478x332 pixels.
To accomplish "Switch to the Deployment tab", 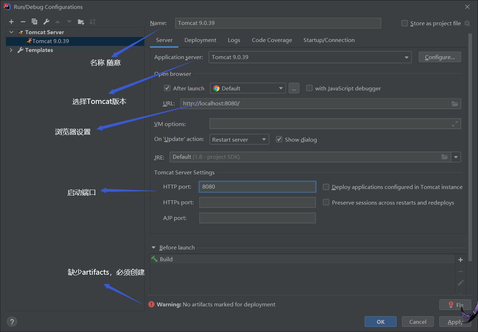I will click(x=200, y=40).
